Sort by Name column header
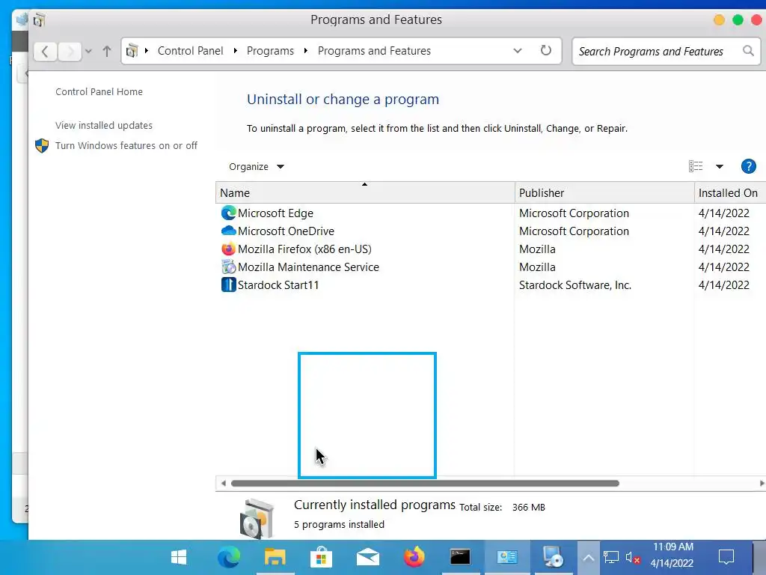This screenshot has height=575, width=766. point(365,192)
